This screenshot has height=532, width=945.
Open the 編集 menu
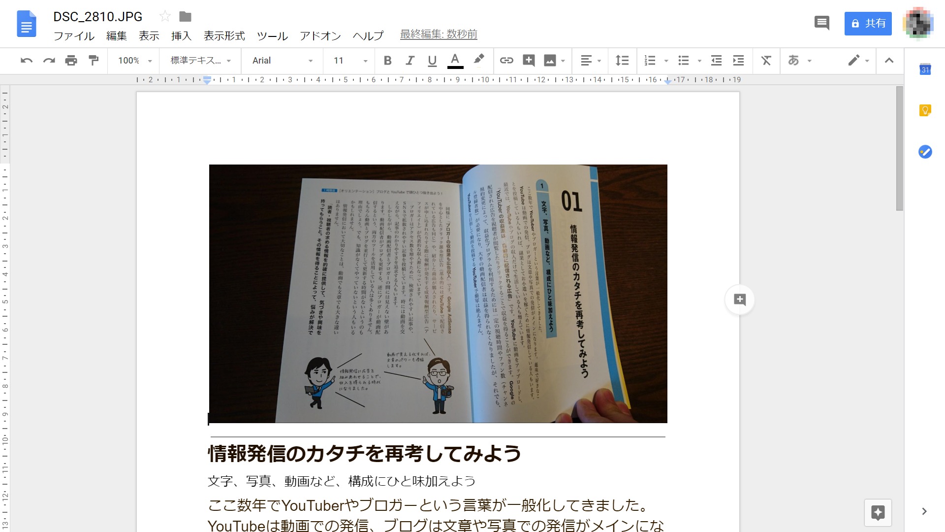tap(117, 35)
